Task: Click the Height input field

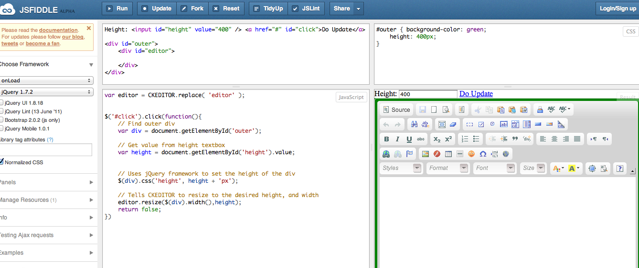Action: (428, 94)
